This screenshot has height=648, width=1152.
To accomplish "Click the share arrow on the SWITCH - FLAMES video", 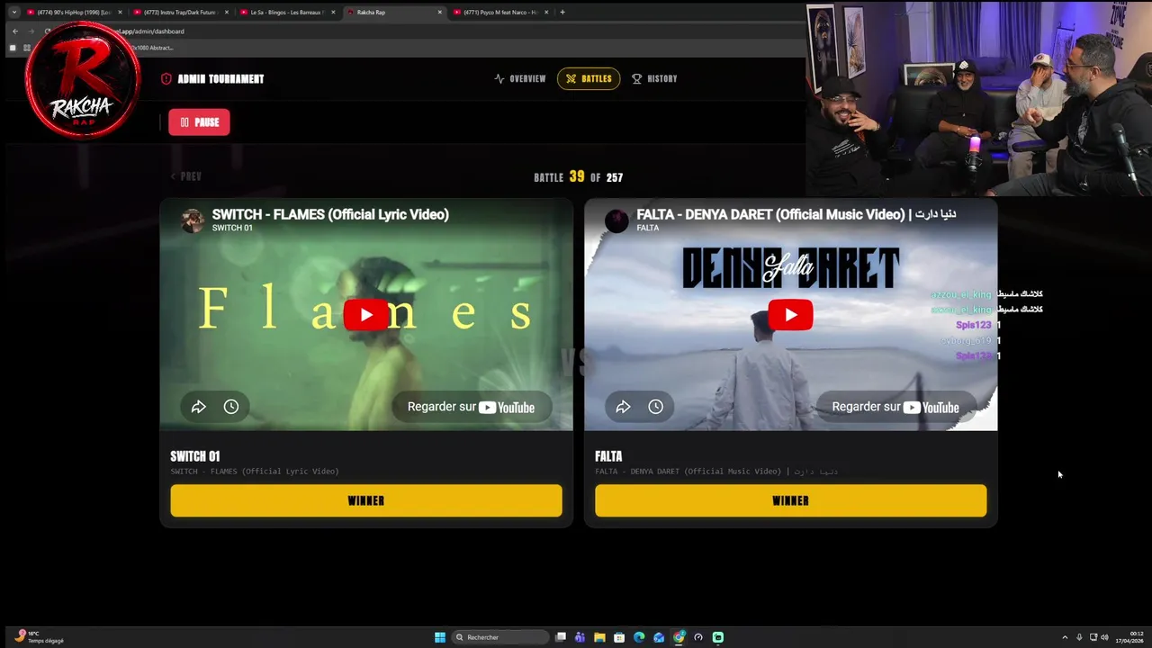I will point(199,407).
